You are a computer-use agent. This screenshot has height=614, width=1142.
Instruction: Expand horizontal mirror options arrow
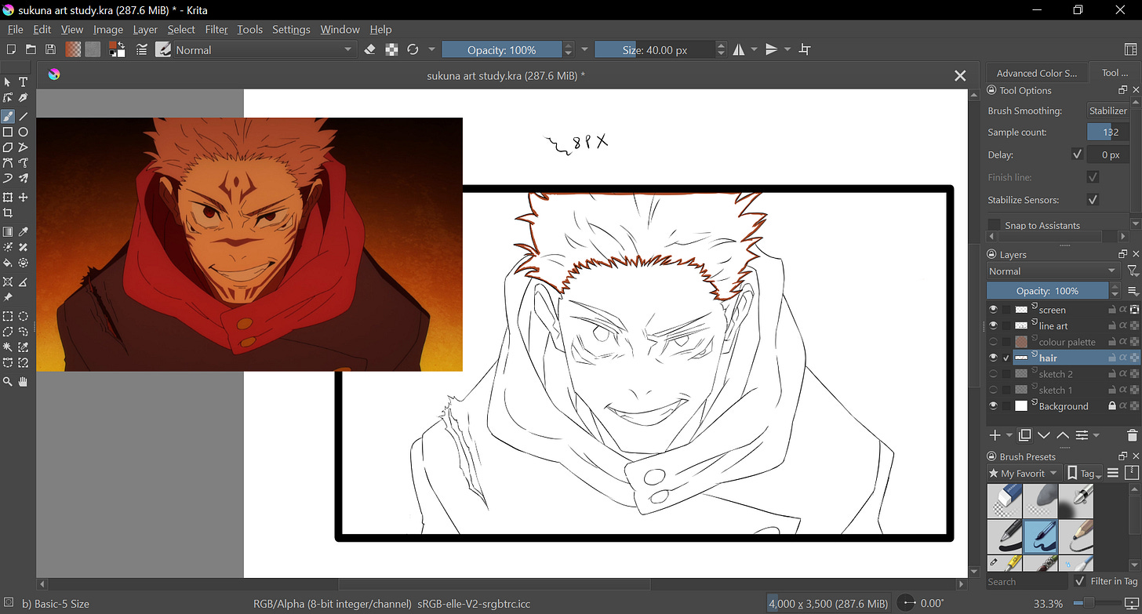[x=754, y=49]
